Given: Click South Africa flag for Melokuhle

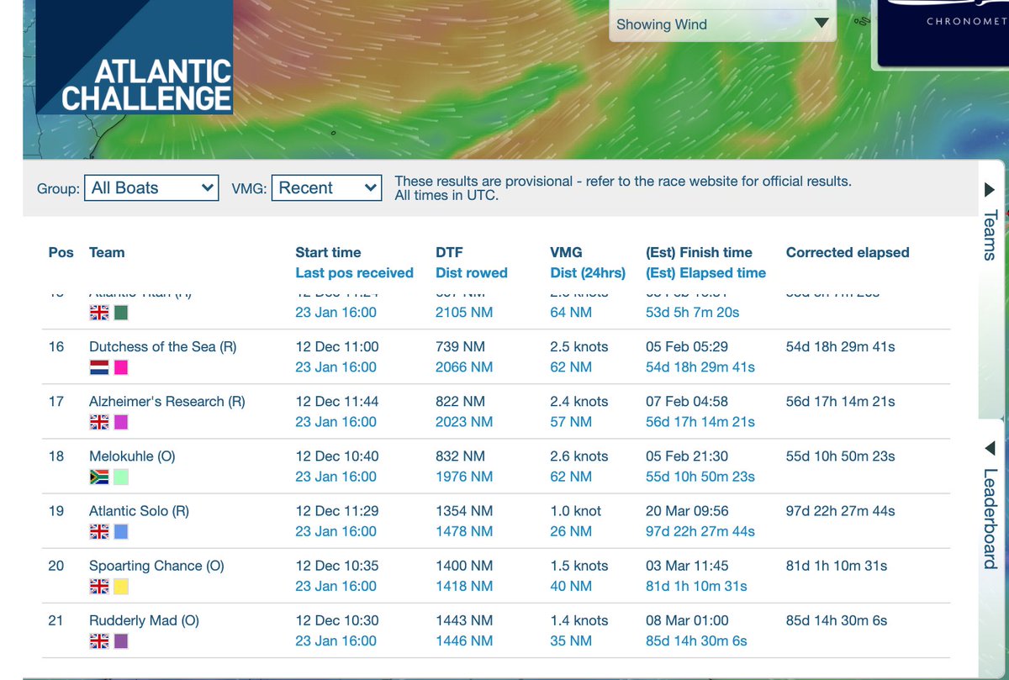Looking at the screenshot, I should tap(99, 477).
